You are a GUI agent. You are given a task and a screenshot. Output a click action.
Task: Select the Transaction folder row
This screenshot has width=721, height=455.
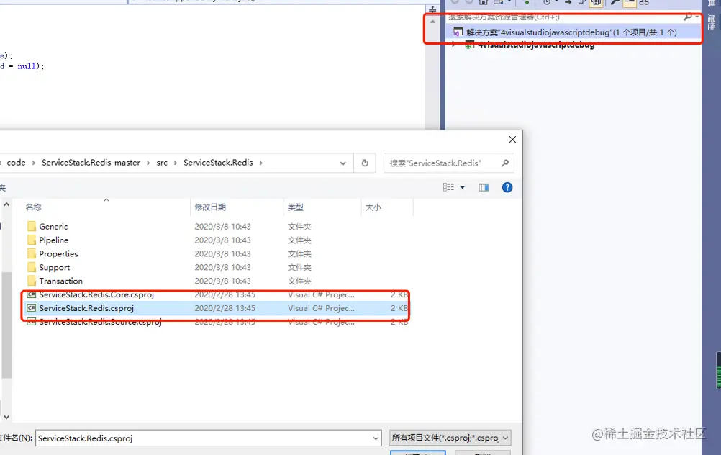(216, 281)
